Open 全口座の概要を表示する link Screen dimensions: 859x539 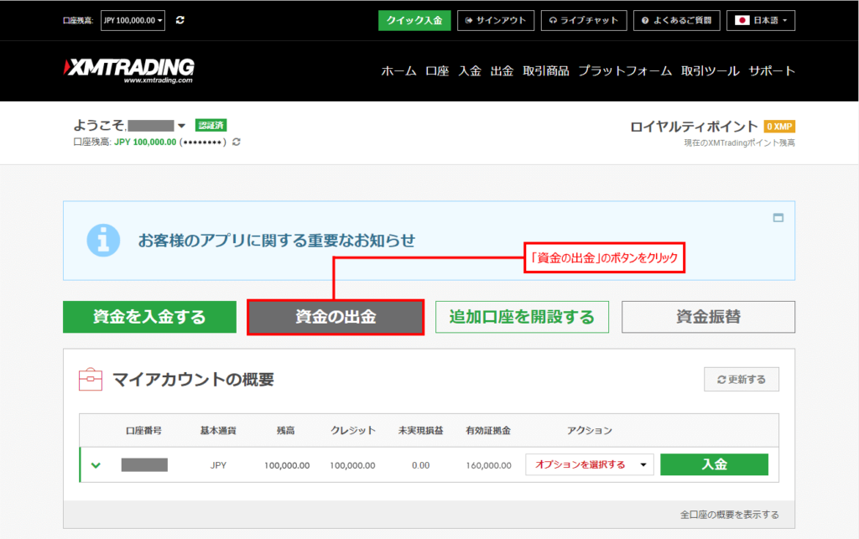click(x=729, y=514)
